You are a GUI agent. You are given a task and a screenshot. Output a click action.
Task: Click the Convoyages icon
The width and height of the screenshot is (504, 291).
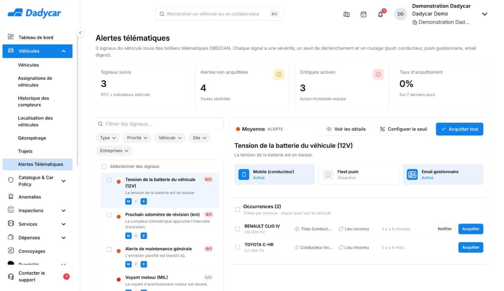(x=11, y=251)
